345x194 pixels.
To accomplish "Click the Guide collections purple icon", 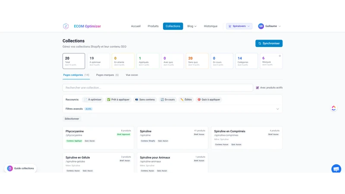I will (10, 168).
